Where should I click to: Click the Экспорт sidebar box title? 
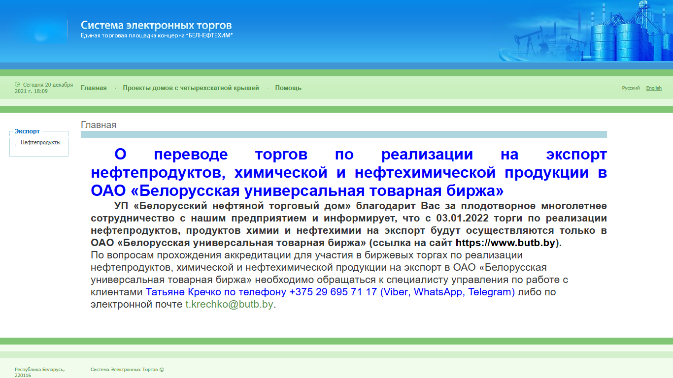click(27, 131)
